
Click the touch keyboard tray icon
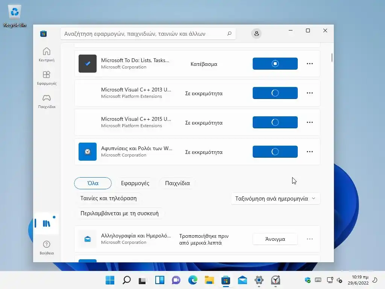318,280
